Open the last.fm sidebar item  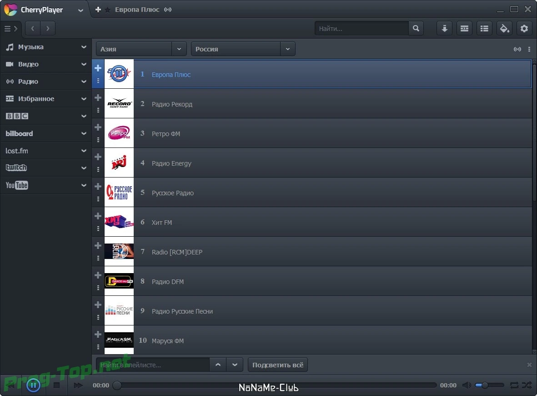point(46,151)
